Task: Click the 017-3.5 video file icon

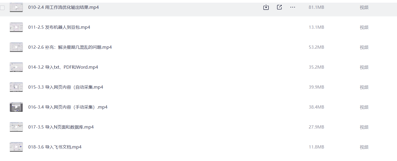Action: click(16, 127)
